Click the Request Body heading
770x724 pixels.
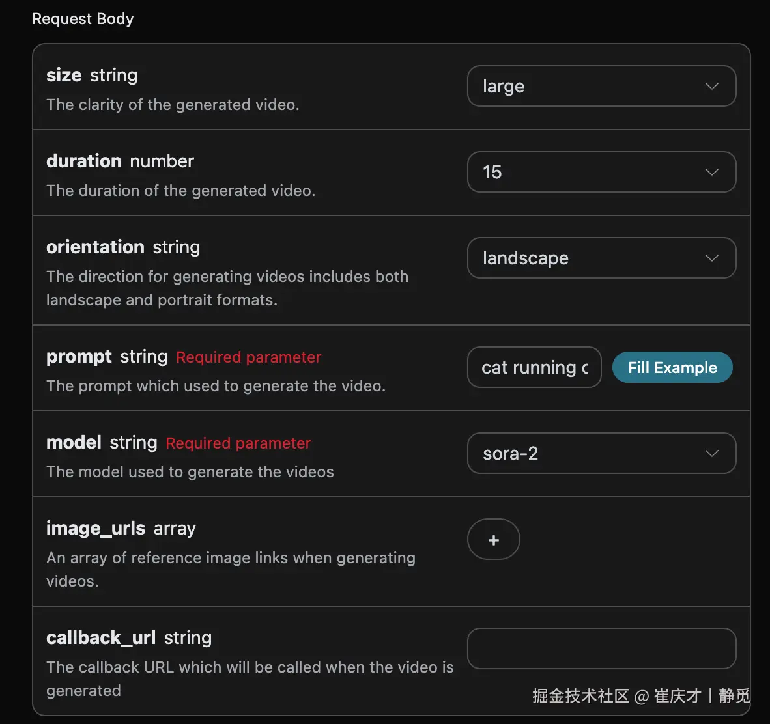[x=83, y=19]
